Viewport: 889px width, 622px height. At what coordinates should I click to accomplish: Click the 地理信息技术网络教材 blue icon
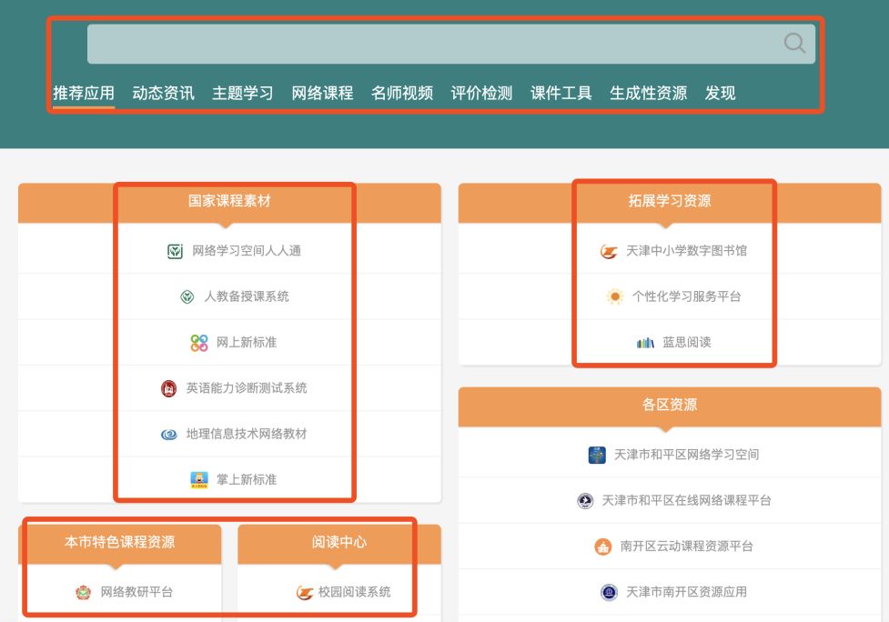tap(169, 435)
